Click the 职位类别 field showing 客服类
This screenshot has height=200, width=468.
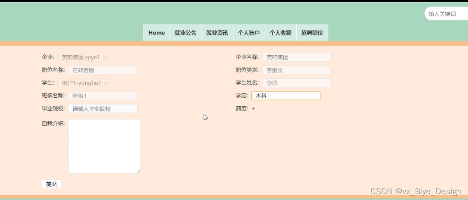pos(297,70)
